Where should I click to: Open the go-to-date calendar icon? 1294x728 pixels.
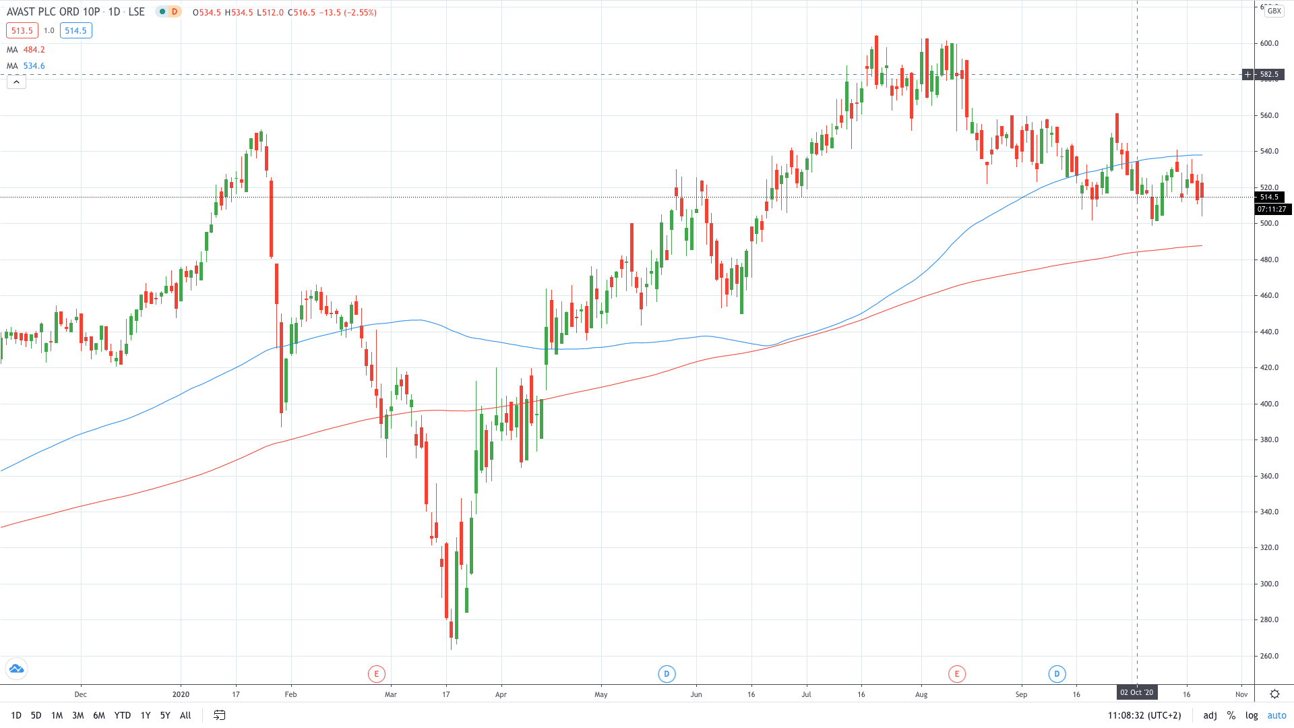(x=219, y=715)
